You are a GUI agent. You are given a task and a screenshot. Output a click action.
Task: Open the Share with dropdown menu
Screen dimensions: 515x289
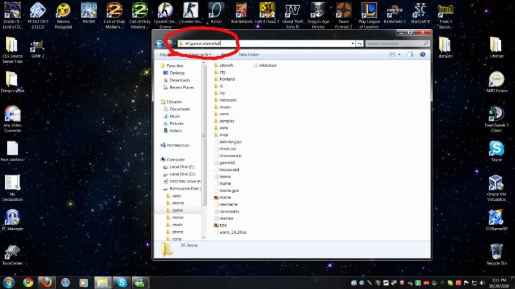[201, 55]
